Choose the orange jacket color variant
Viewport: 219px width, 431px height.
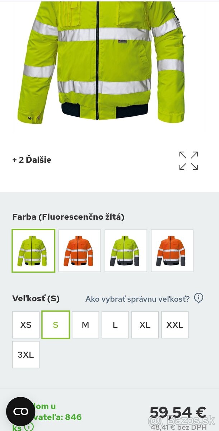click(80, 251)
